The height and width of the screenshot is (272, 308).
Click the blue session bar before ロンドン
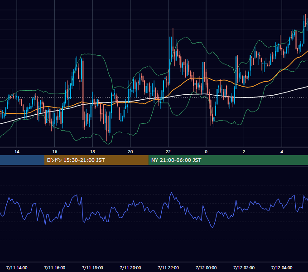point(22,160)
